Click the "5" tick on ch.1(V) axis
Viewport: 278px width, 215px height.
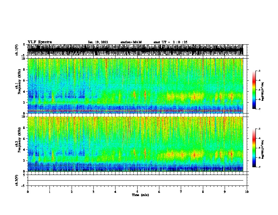tap(24, 45)
